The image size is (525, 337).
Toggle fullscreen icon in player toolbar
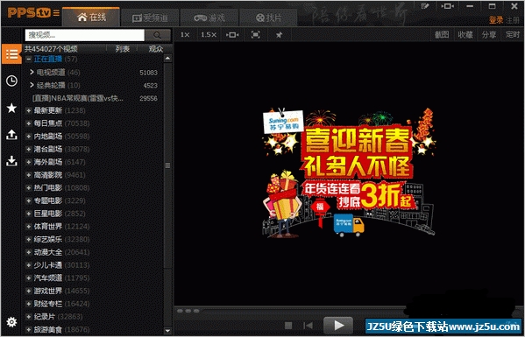[x=255, y=35]
